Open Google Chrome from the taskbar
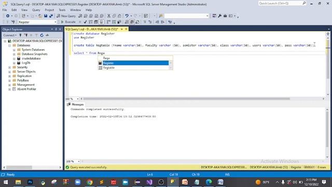 coord(90,182)
